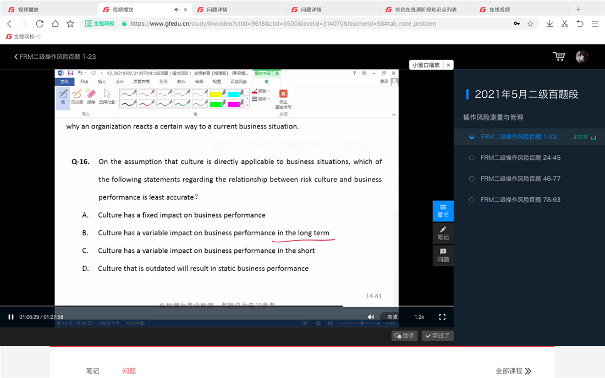Open the 章节 chapters panel
Image resolution: width=605 pixels, height=378 pixels.
443,211
